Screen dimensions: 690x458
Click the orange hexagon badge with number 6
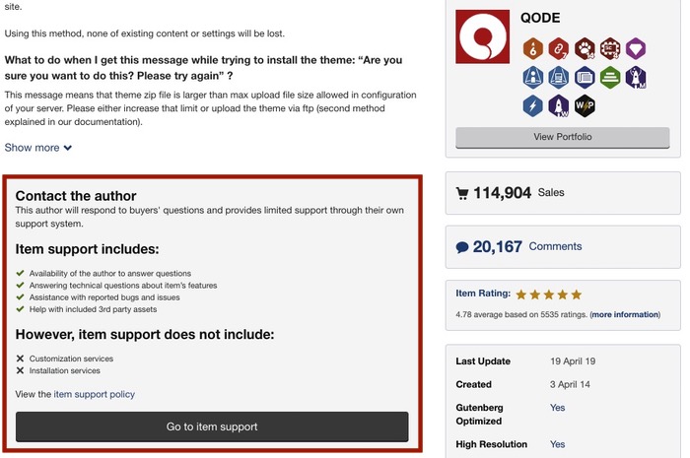coord(532,48)
